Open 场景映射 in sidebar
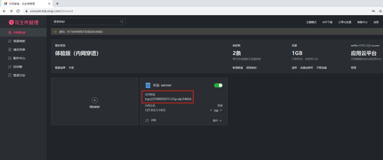Viewport: 383px width, 160px height. click(23, 41)
